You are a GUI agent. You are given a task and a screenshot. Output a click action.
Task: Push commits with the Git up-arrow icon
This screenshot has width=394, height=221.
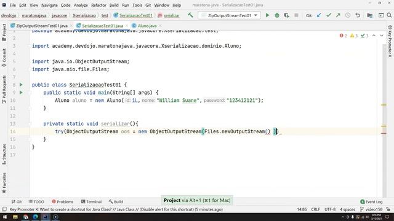pos(338,15)
